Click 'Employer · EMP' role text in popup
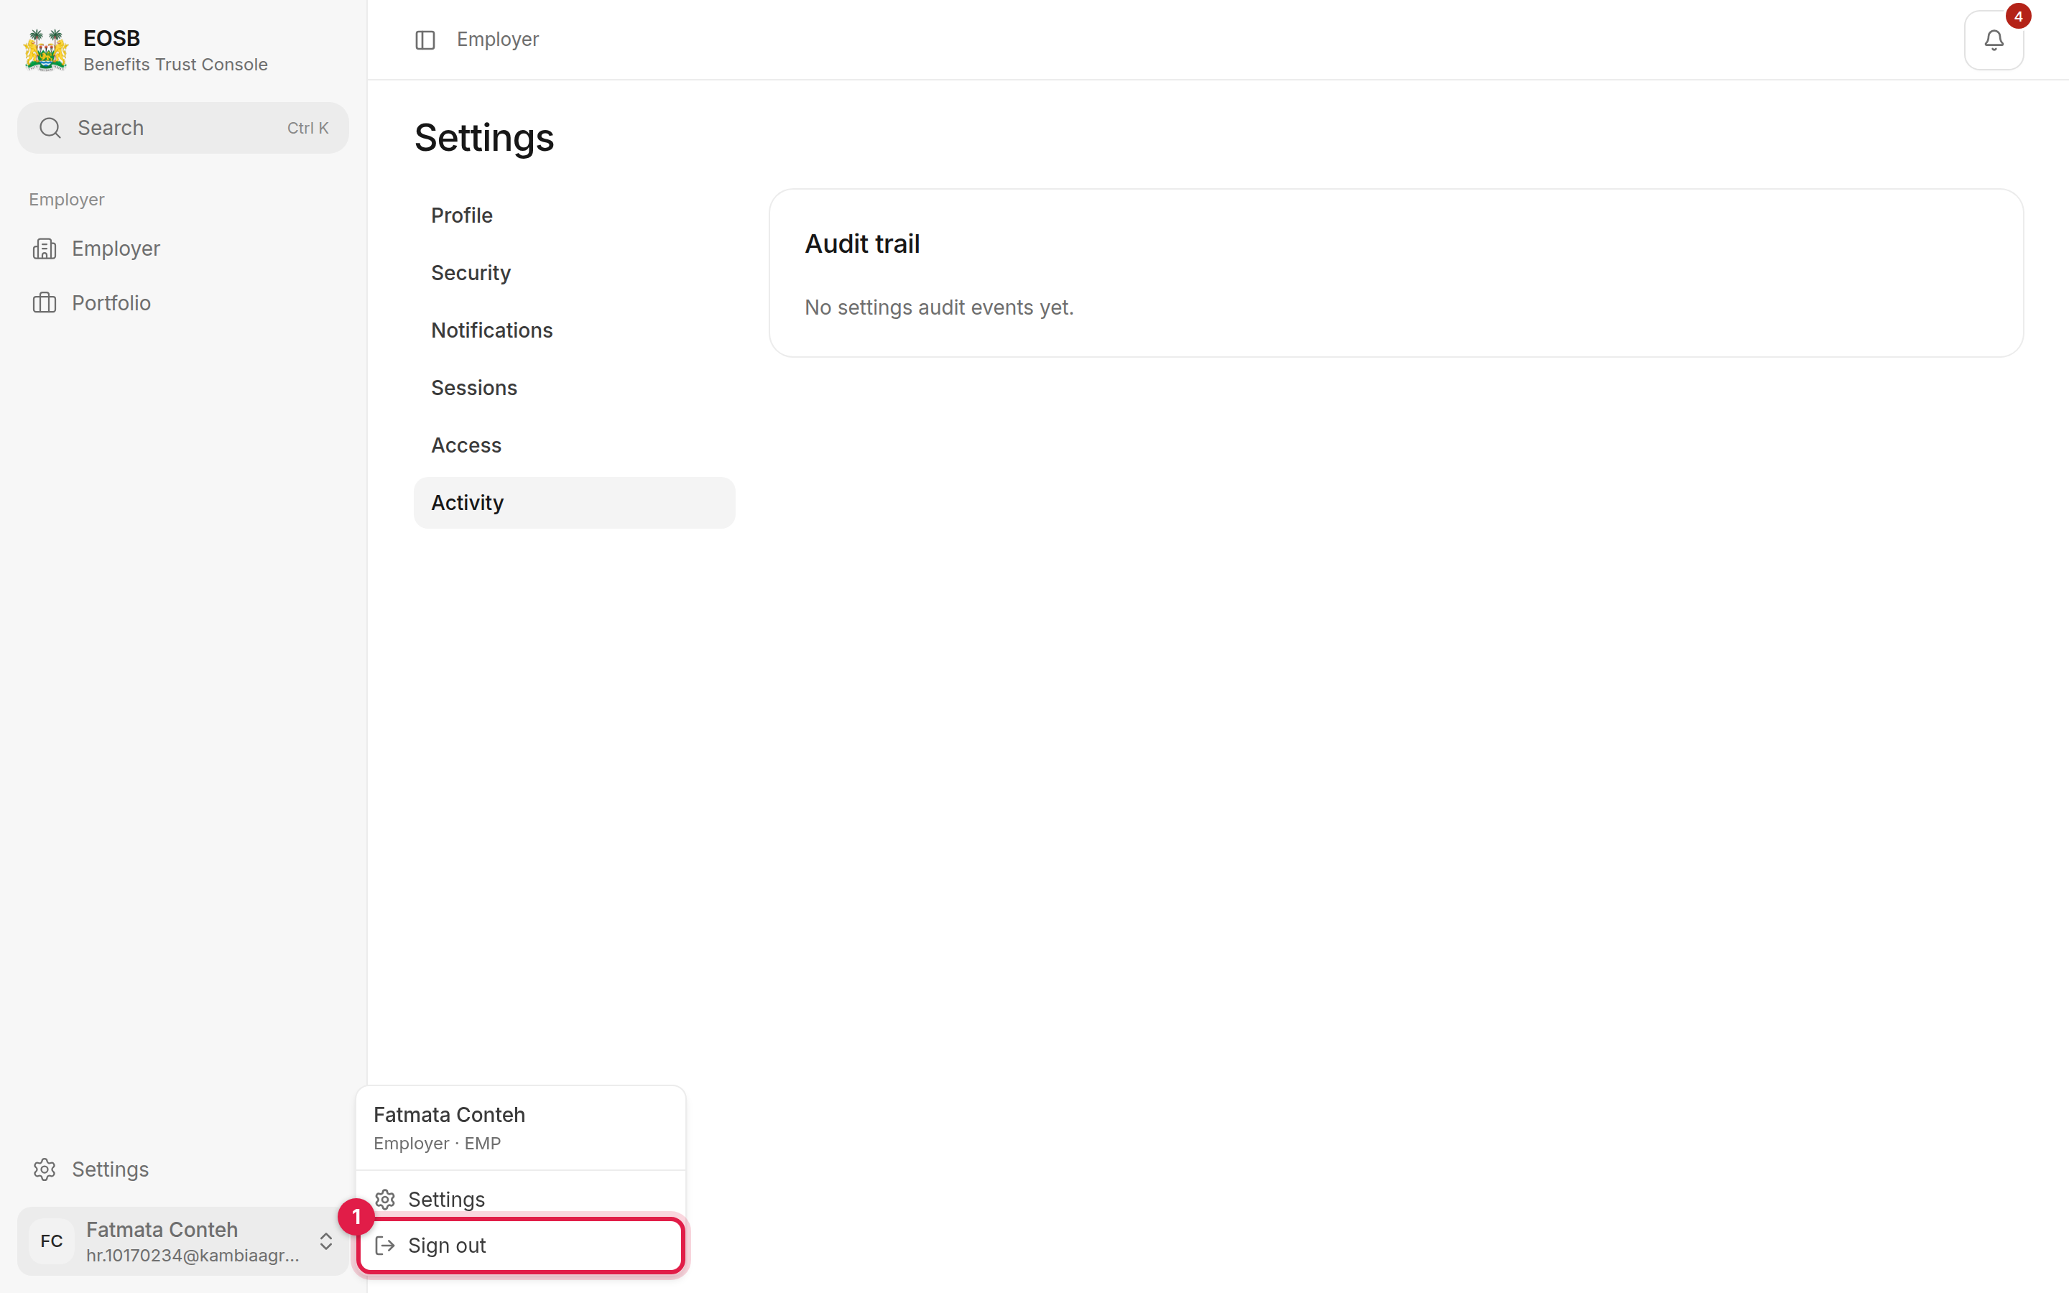The height and width of the screenshot is (1293, 2069). [x=437, y=1144]
